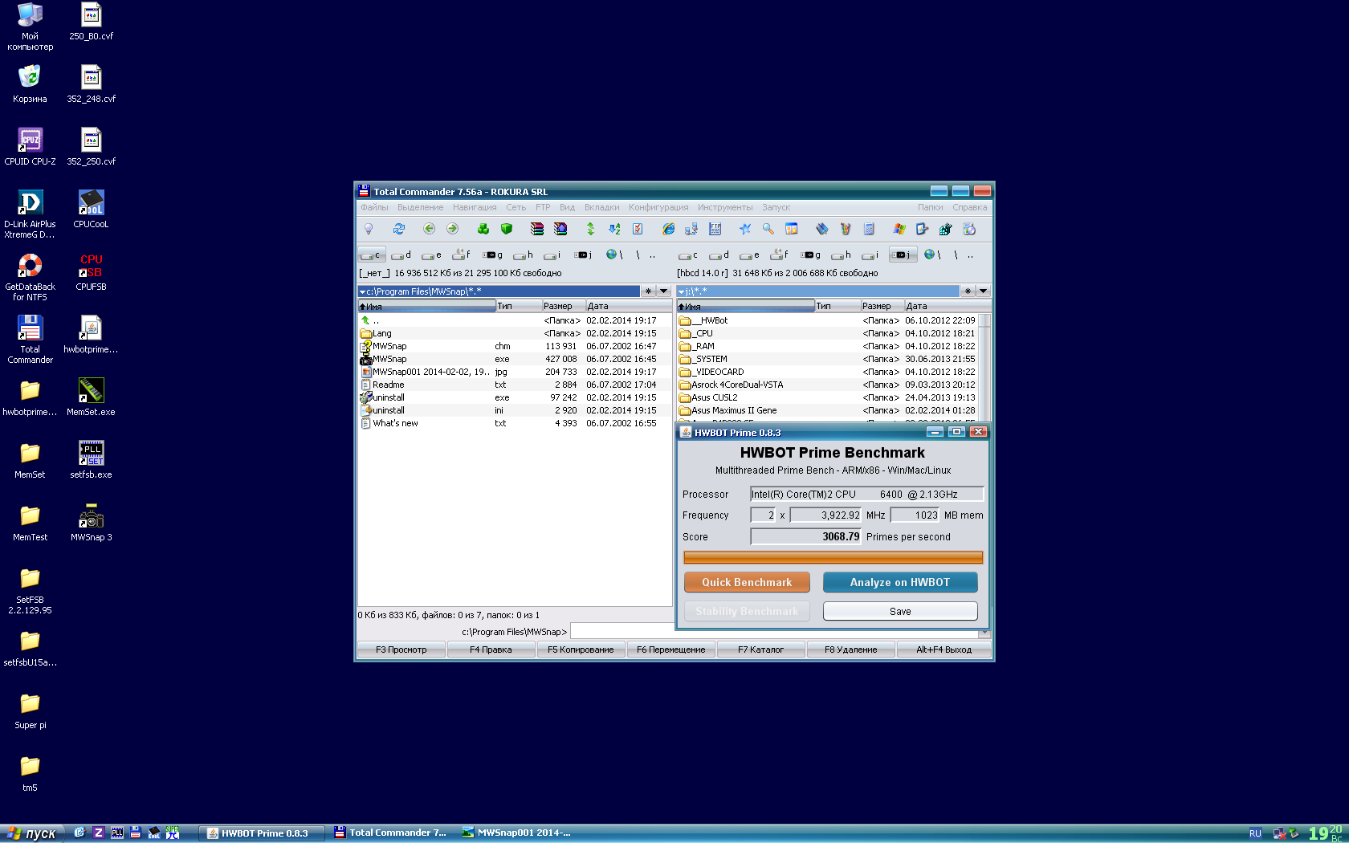Click the right panel vertical scrollbar
1349x843 pixels.
[x=984, y=367]
